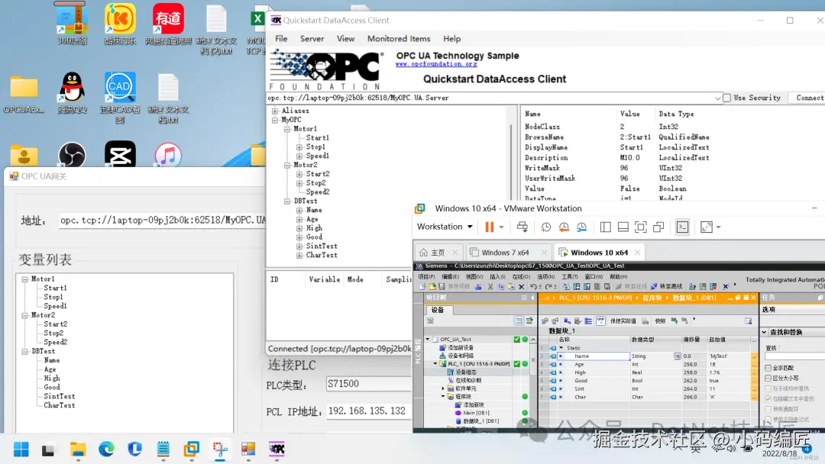Switch to Windows 7 x64 VM tab
This screenshot has width=825, height=464.
[509, 253]
